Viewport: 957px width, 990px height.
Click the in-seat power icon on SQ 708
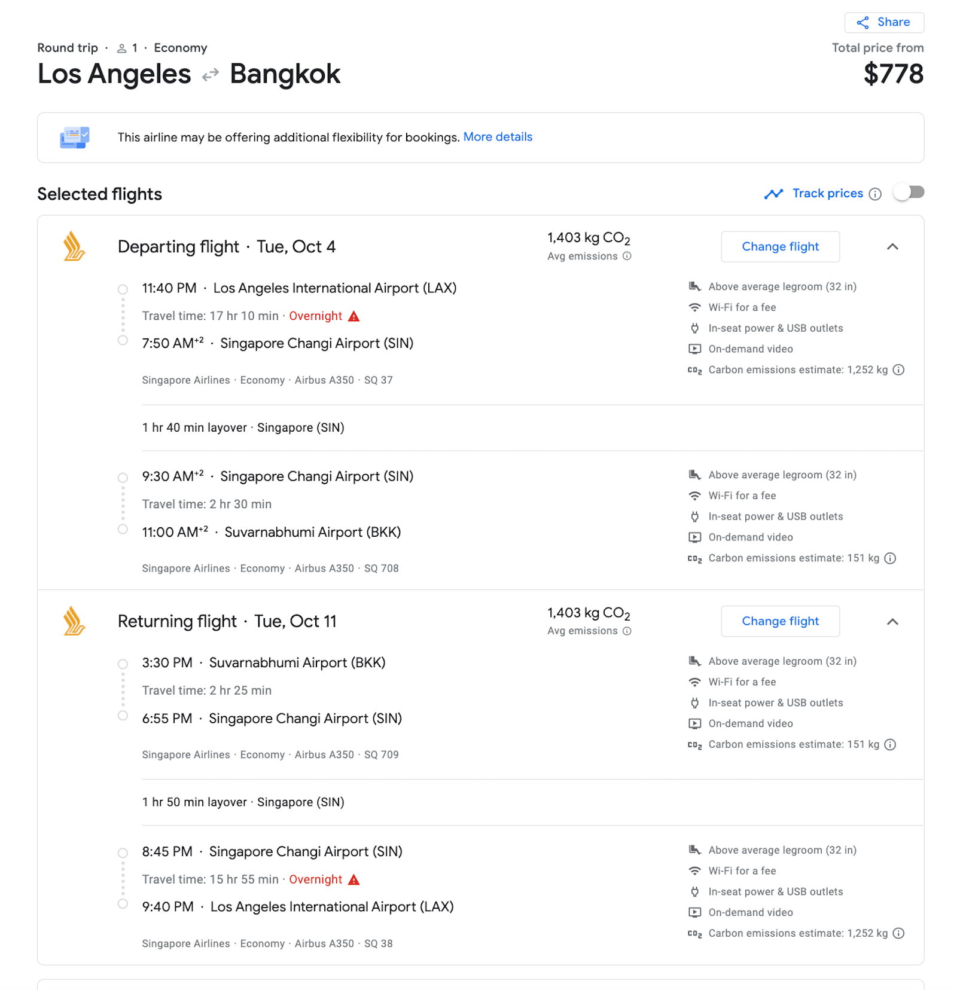(x=694, y=516)
